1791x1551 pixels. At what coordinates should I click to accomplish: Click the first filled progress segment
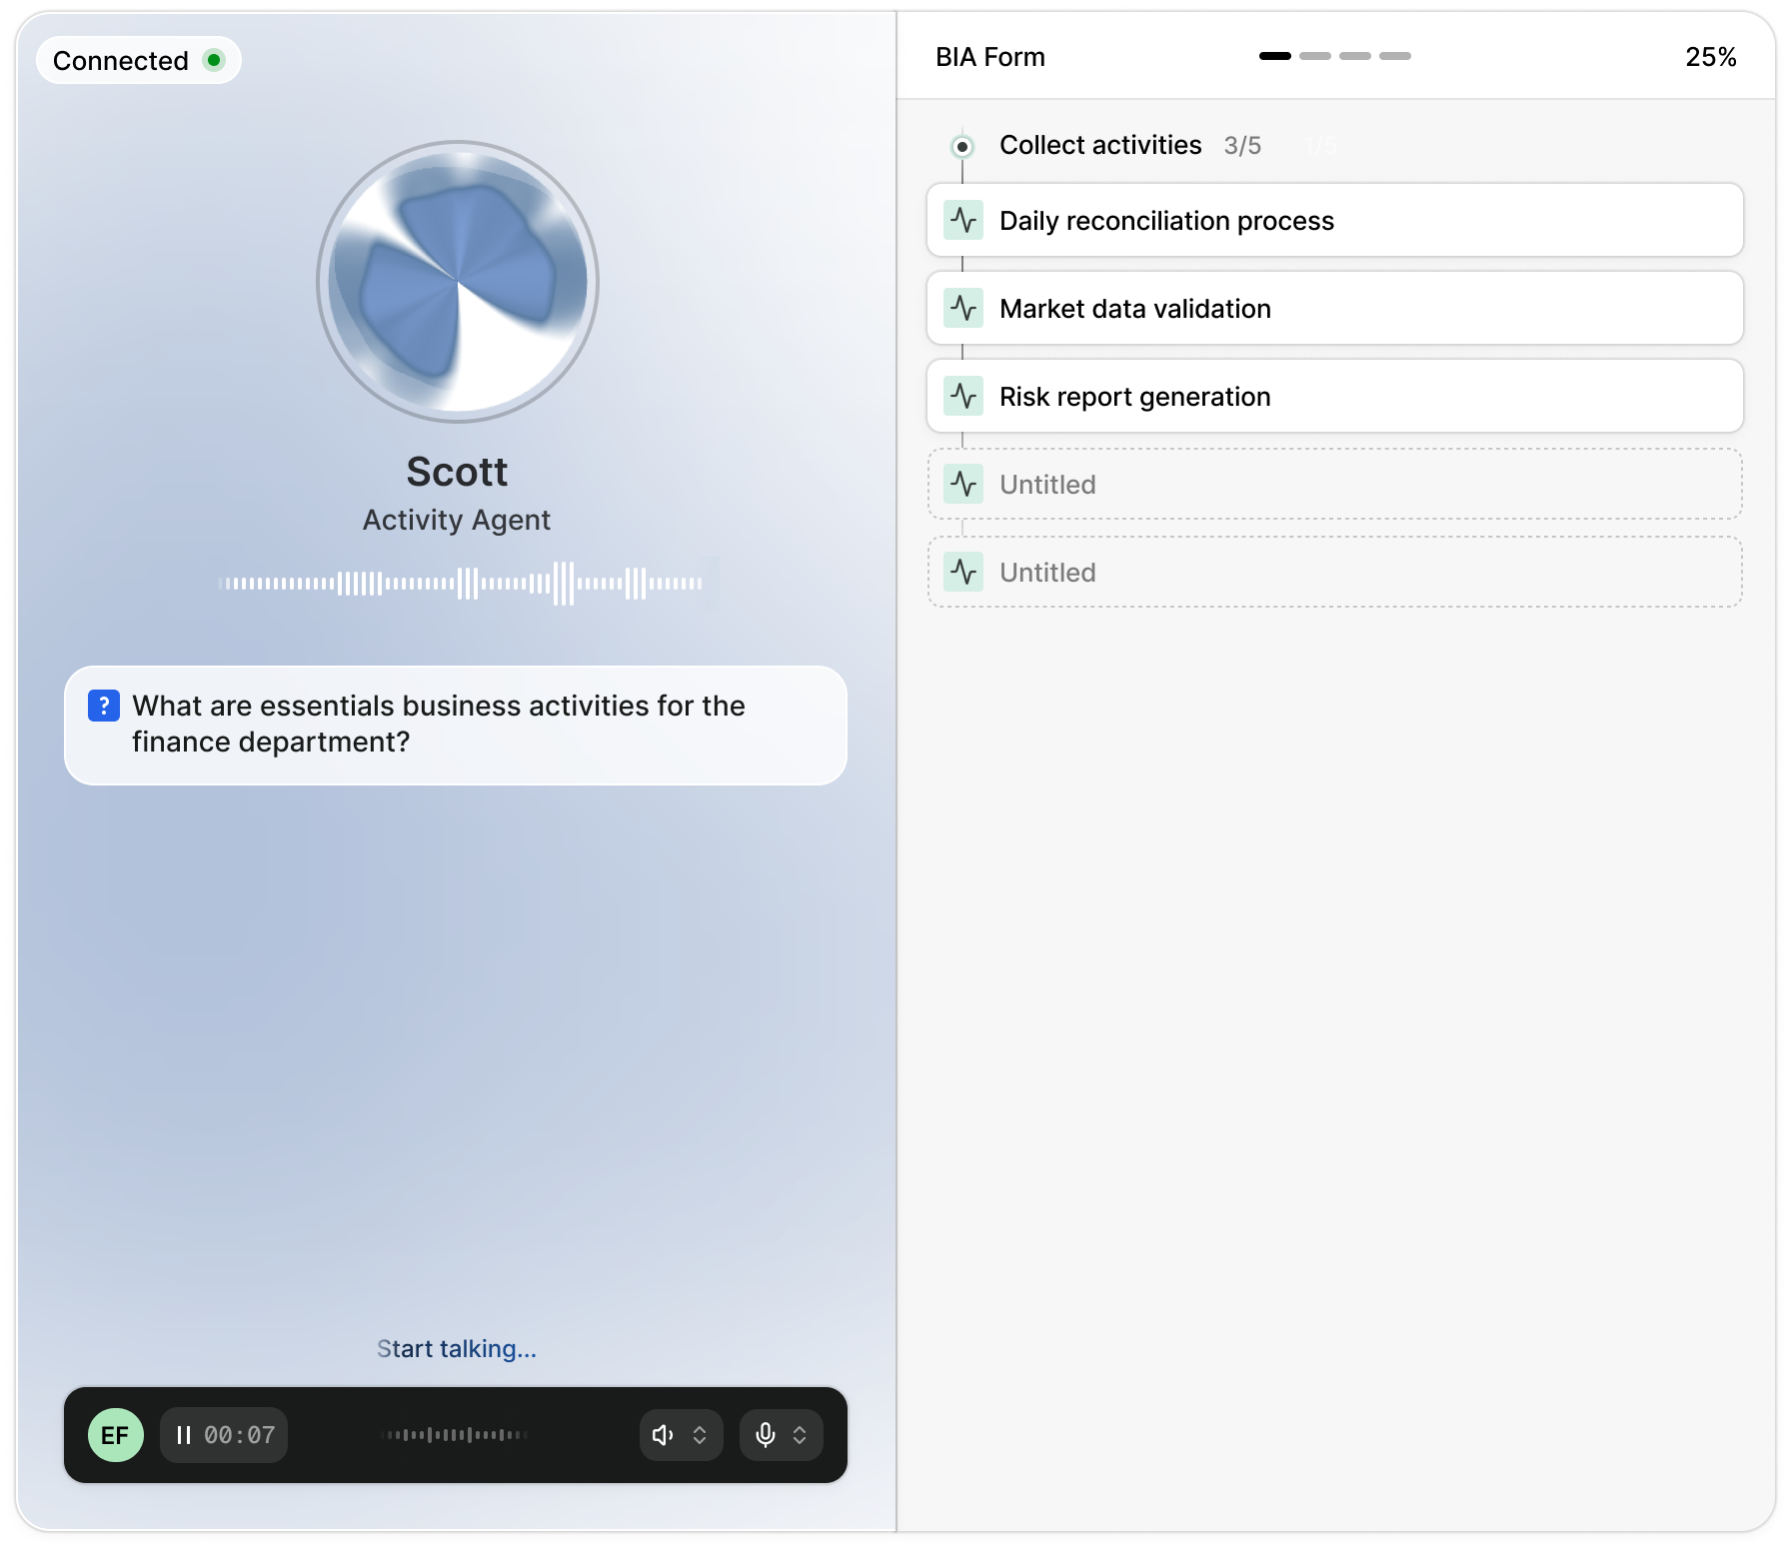point(1275,56)
